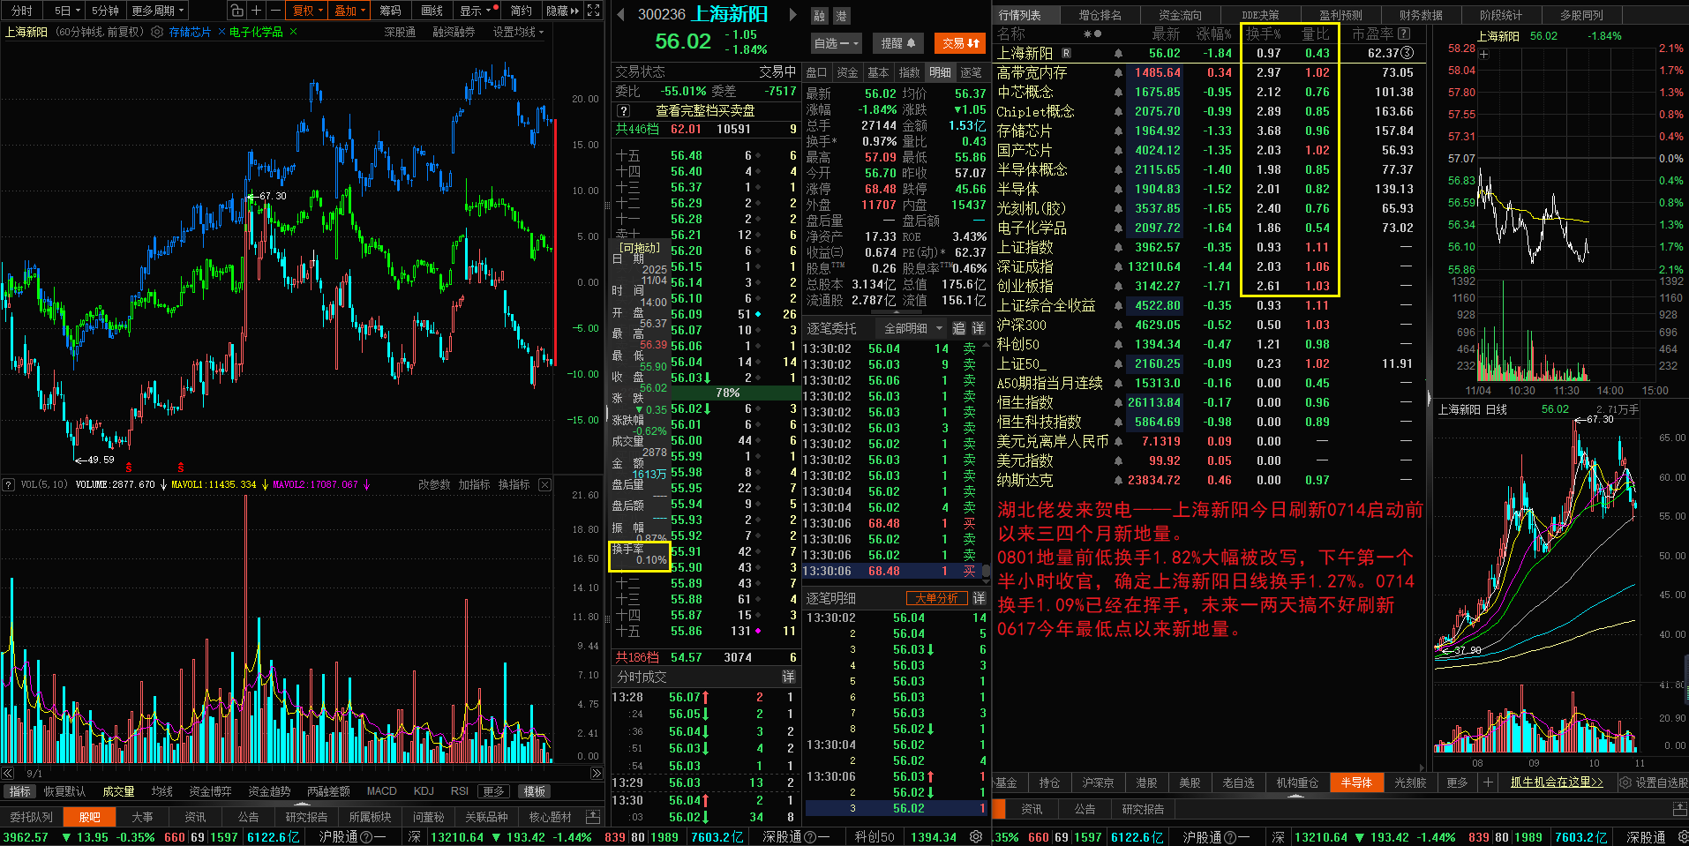Click the 融 margin badge

[819, 16]
